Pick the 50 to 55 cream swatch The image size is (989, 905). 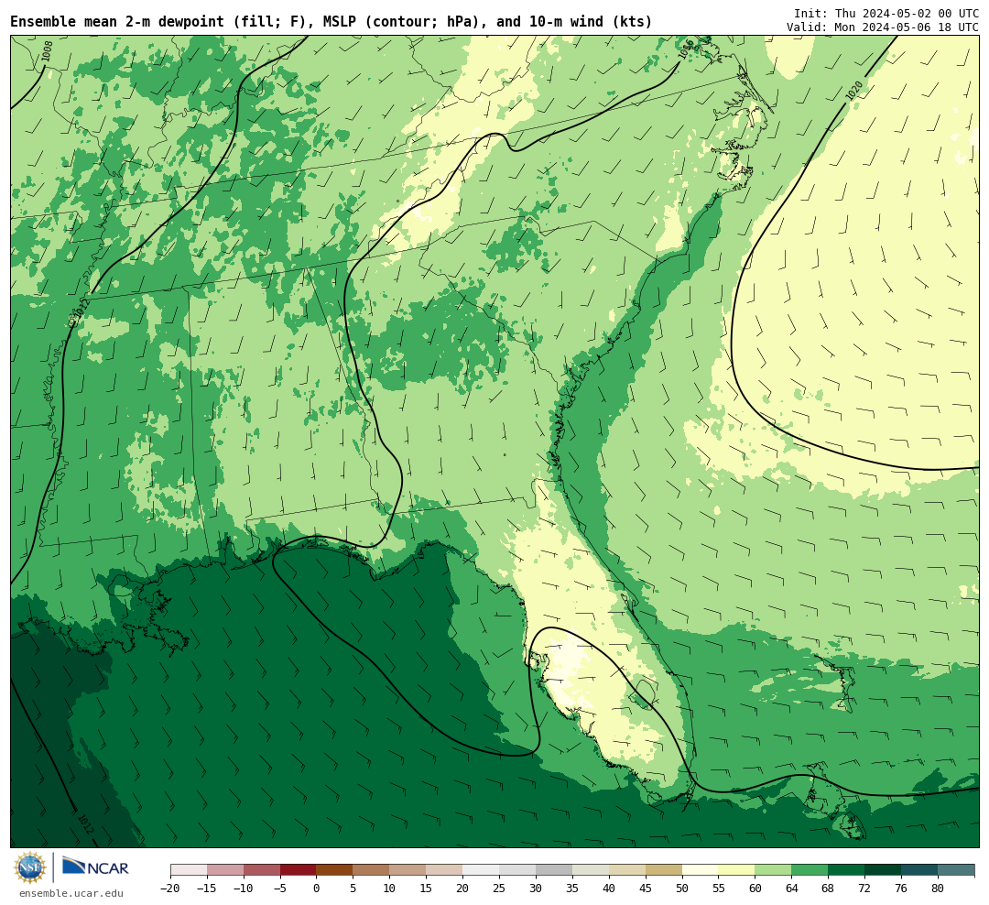[x=701, y=870]
